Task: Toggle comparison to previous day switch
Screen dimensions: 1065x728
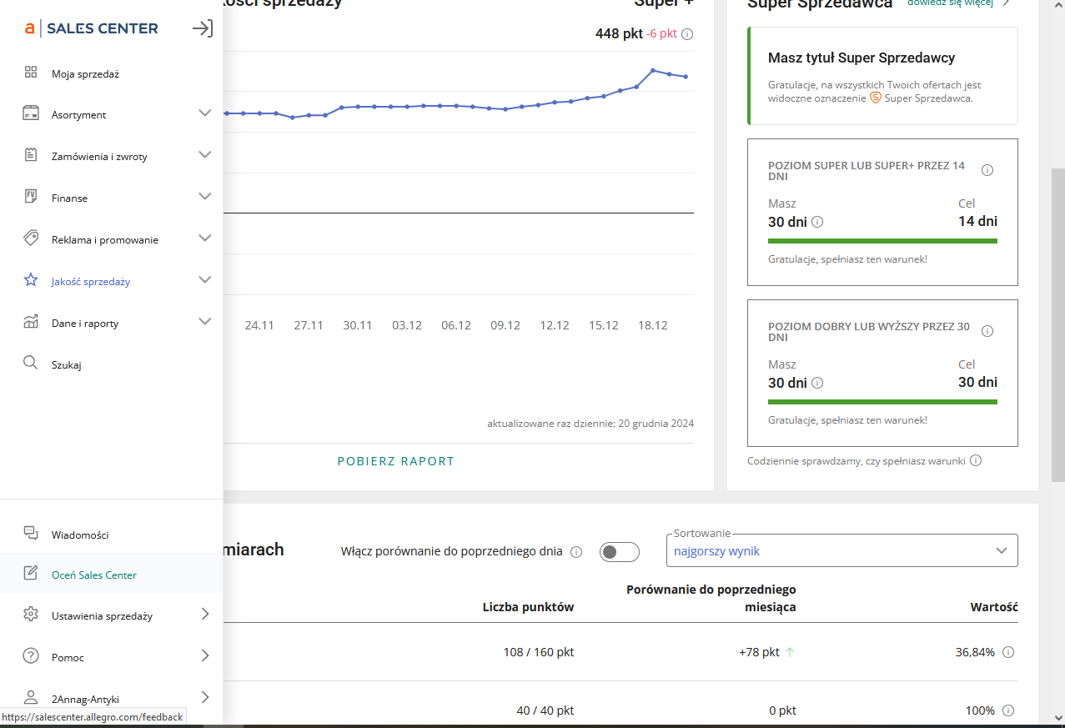Action: 619,552
